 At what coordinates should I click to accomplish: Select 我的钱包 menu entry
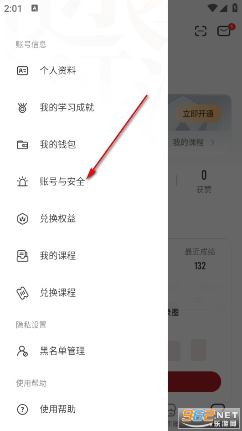pyautogui.click(x=84, y=145)
